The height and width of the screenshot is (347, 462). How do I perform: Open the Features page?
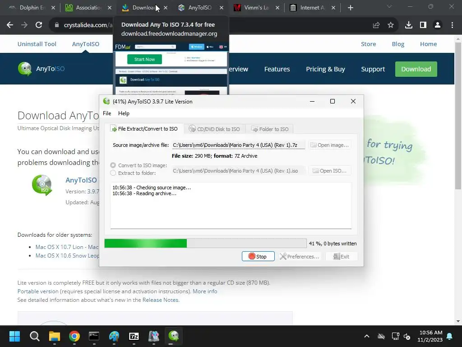coord(277,69)
